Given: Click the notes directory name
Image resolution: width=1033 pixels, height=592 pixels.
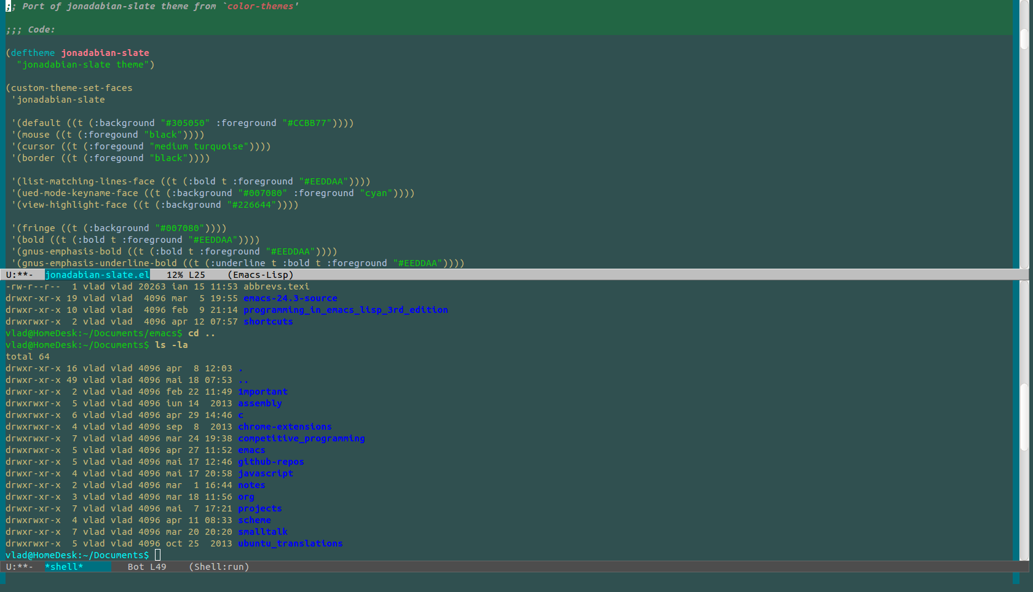Looking at the screenshot, I should pyautogui.click(x=251, y=485).
